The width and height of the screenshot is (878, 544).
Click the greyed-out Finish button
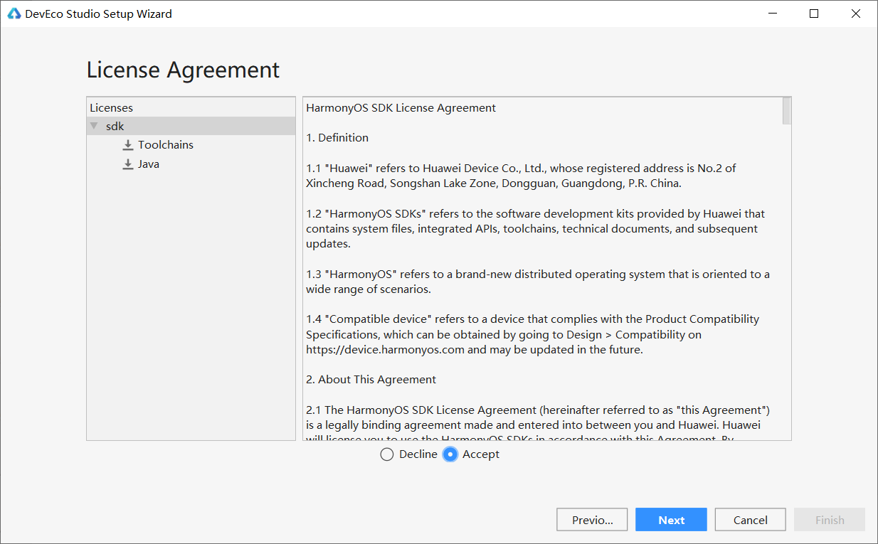pos(830,520)
